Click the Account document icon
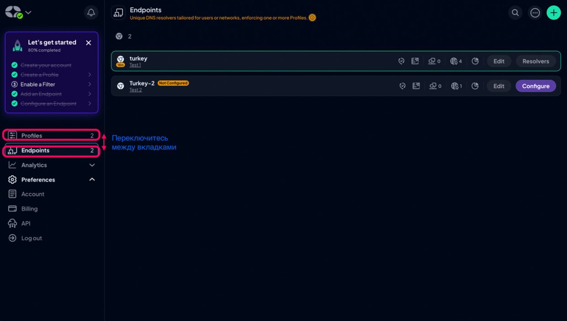This screenshot has height=321, width=567. pyautogui.click(x=12, y=194)
